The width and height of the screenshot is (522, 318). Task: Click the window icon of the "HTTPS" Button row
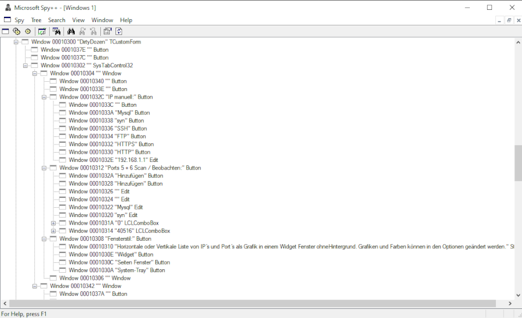(63, 144)
